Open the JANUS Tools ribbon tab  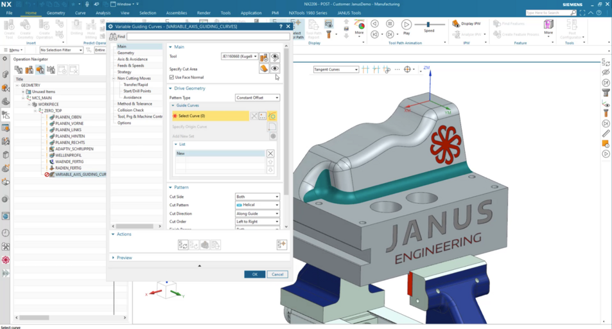pyautogui.click(x=349, y=13)
